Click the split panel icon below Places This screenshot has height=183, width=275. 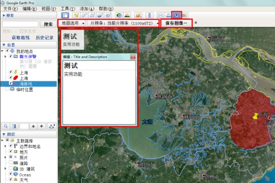point(14,126)
